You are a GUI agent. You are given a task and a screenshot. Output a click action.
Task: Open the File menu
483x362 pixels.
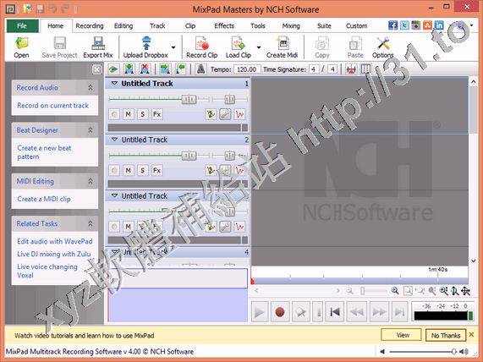22,26
